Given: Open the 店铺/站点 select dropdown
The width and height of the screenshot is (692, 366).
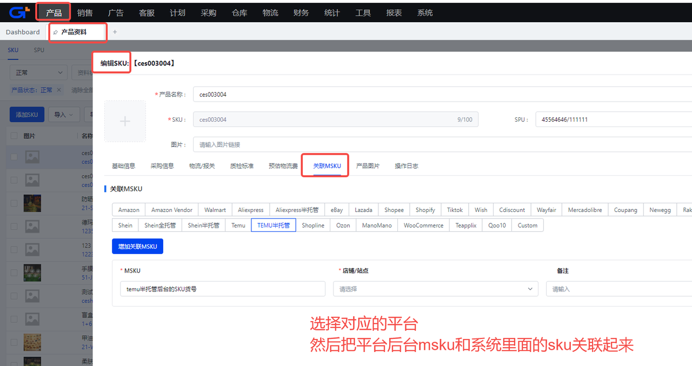Looking at the screenshot, I should [x=436, y=289].
